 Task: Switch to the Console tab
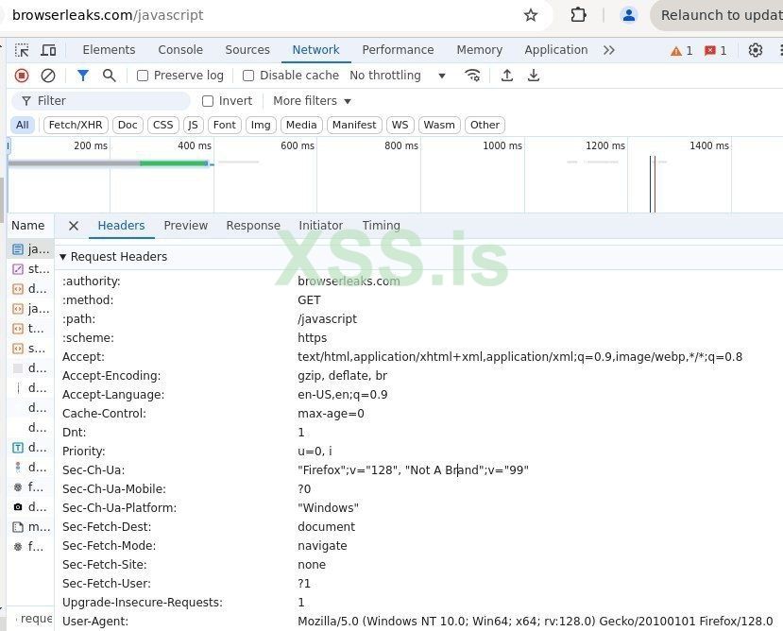click(x=180, y=50)
